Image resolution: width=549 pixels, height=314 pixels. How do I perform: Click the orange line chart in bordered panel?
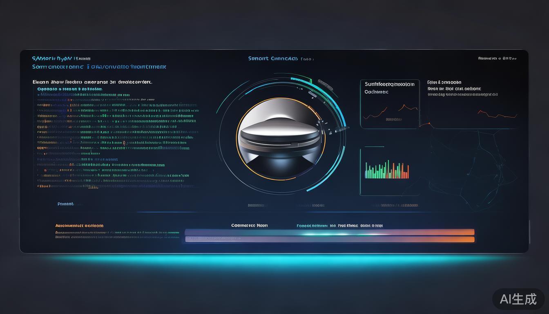coord(390,111)
